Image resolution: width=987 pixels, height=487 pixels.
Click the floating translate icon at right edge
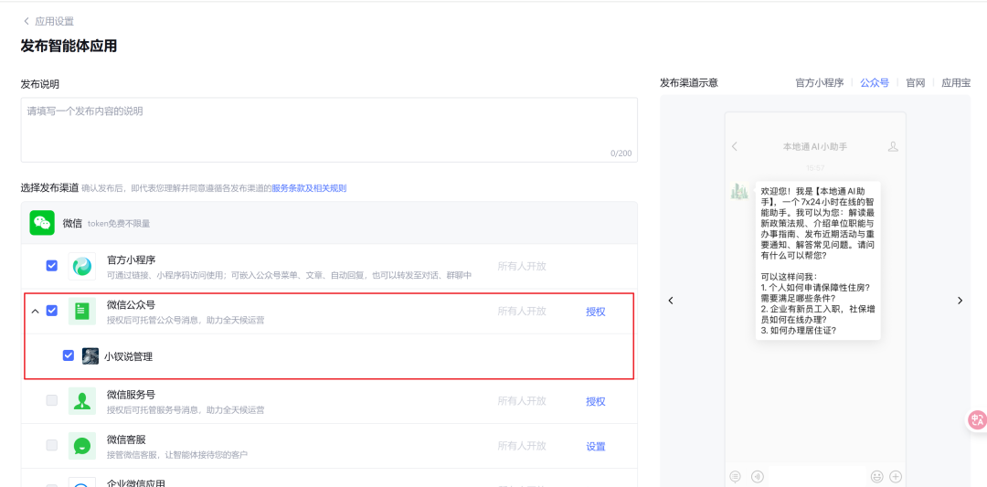977,420
